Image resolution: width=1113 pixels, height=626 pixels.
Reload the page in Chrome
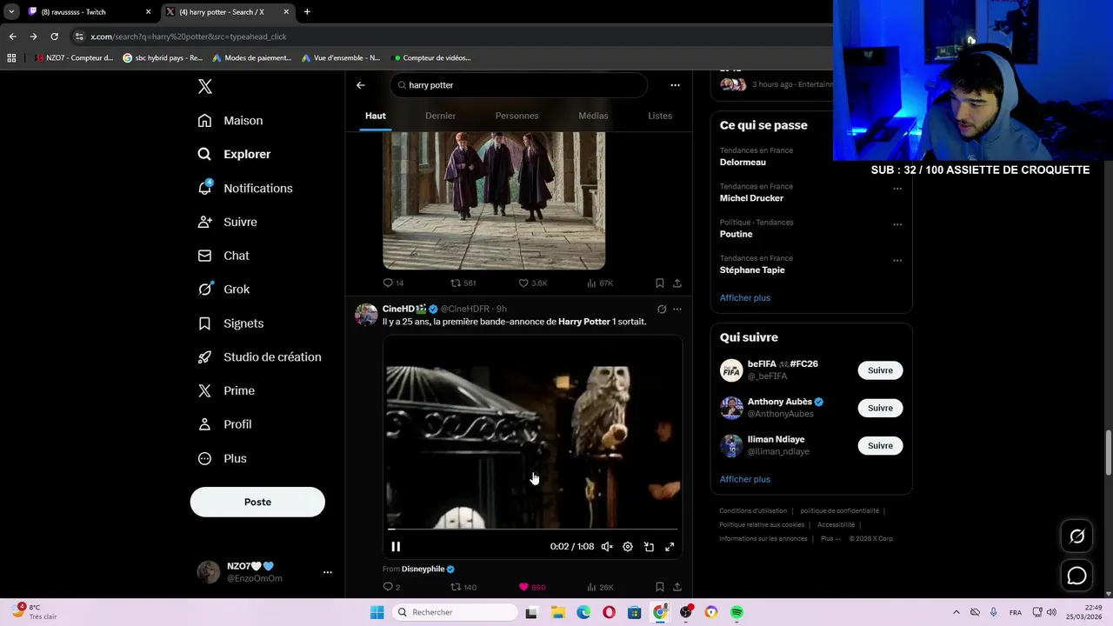pos(54,37)
